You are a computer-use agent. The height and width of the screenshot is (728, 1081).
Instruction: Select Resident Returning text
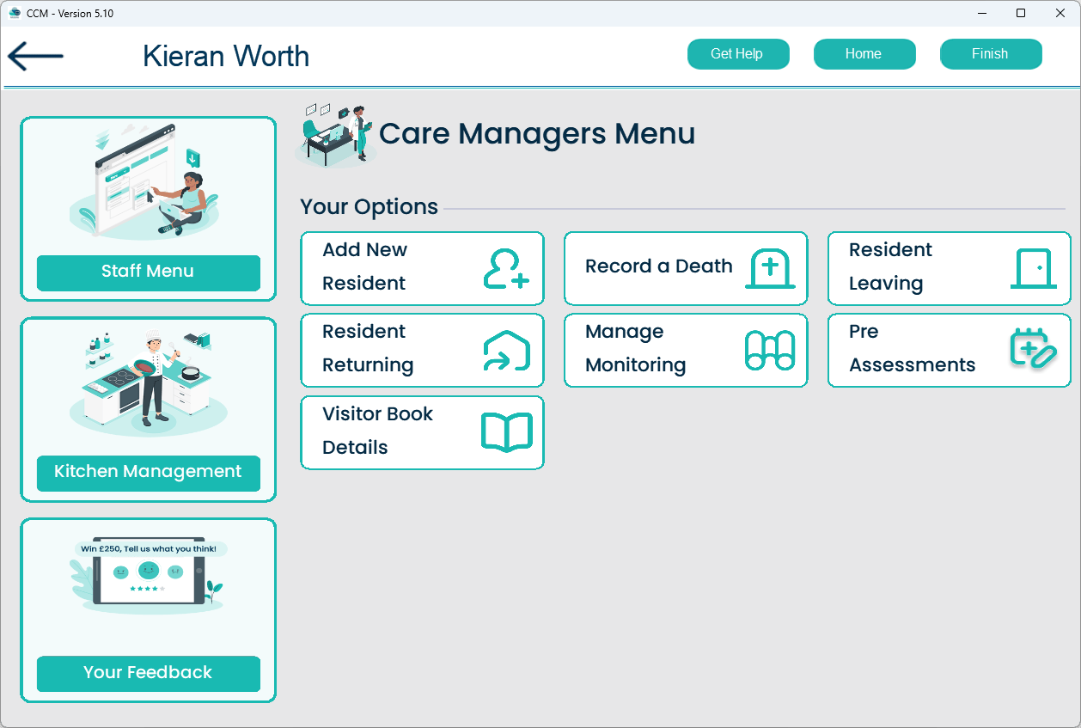click(368, 348)
